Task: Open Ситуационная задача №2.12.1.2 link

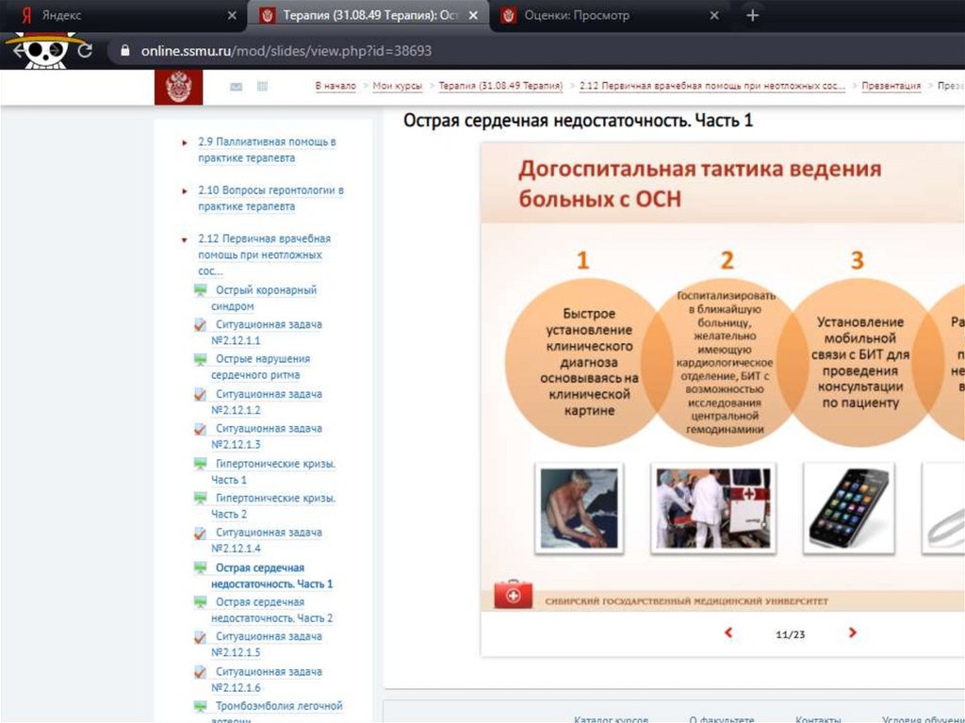Action: [x=267, y=403]
